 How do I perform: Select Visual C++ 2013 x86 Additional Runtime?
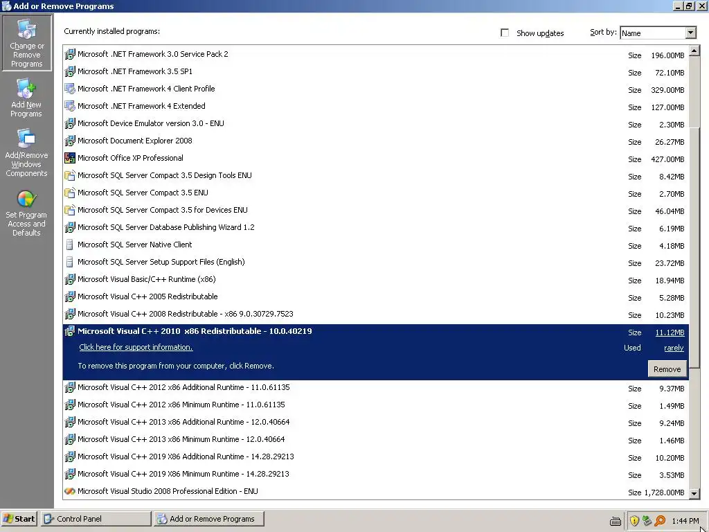pyautogui.click(x=183, y=422)
